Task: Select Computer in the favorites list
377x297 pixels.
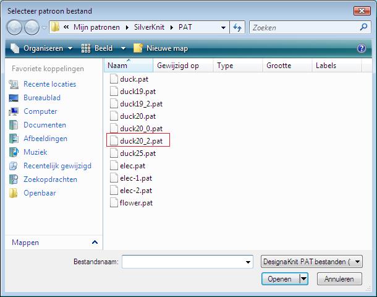Action: point(40,111)
